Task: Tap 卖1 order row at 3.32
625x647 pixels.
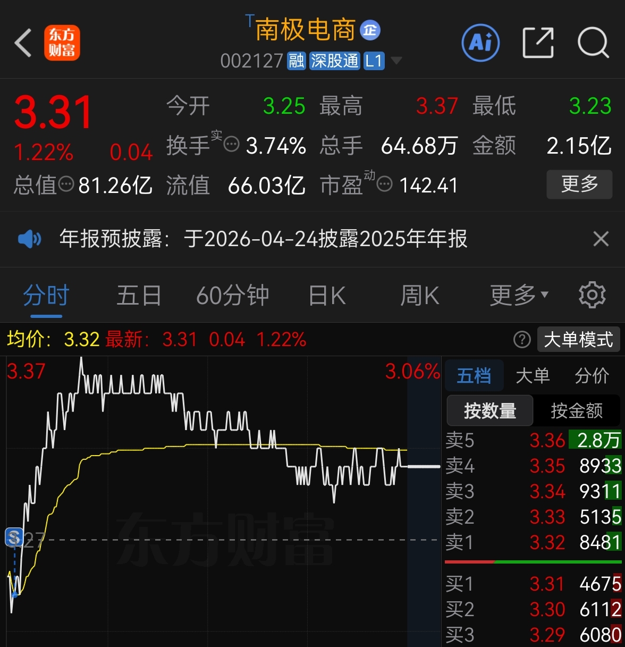Action: (x=533, y=542)
